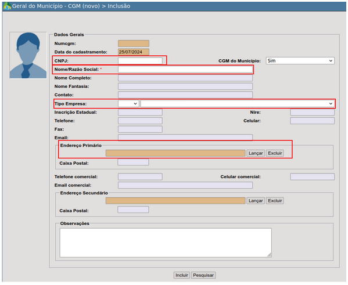Expand the small Tipo Empresa code dropdown
The height and width of the screenshot is (285, 348).
[128, 103]
